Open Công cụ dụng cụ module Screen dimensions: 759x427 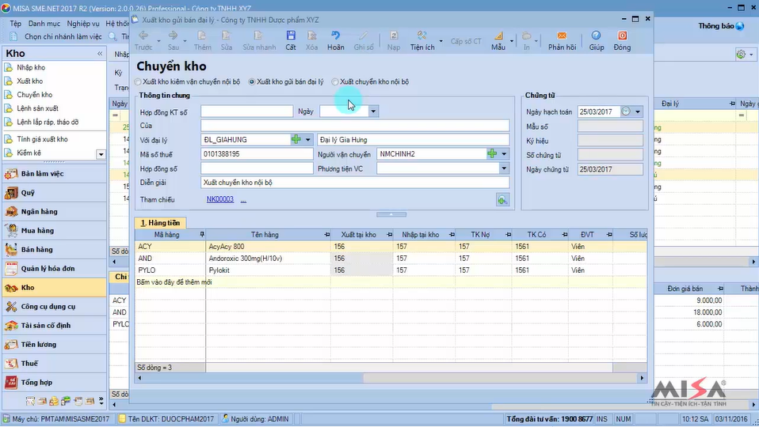(x=54, y=307)
